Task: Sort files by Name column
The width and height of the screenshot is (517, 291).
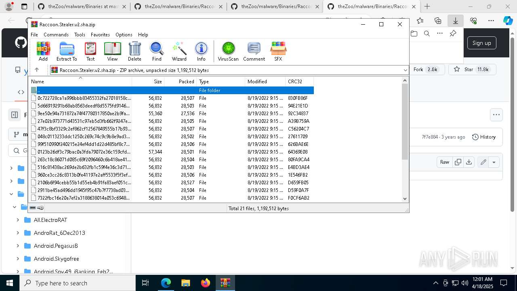Action: coord(80,82)
